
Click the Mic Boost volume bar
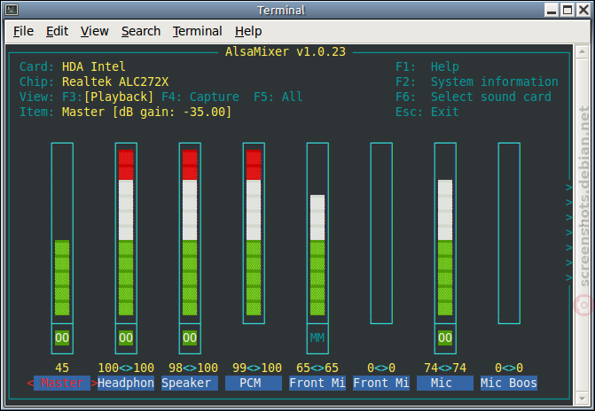tap(509, 233)
